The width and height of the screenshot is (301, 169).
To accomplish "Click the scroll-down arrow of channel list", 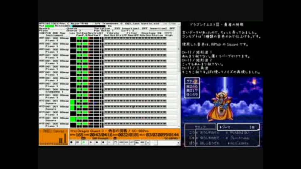I will pyautogui.click(x=179, y=126).
